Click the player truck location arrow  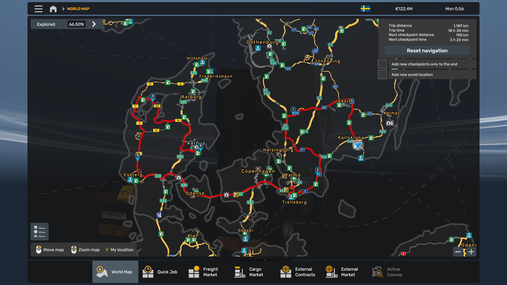[358, 145]
